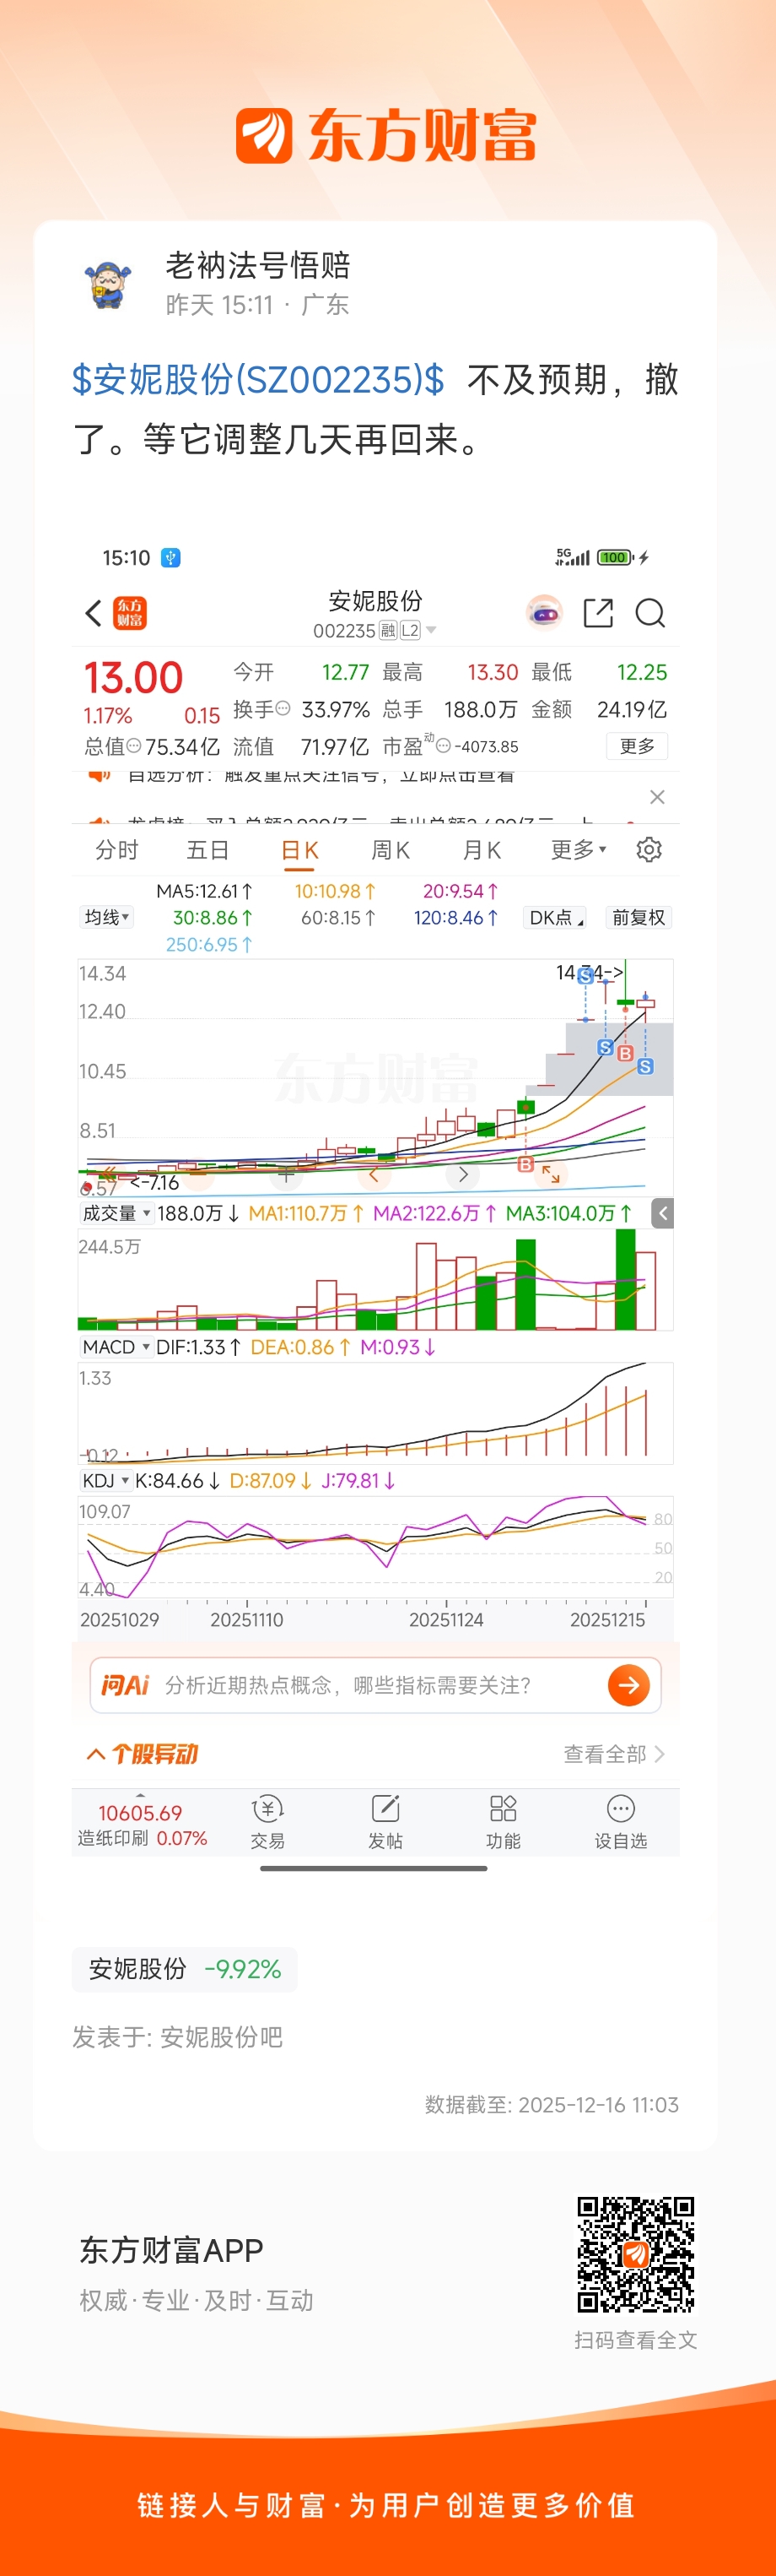Tap the date label 20251124
This screenshot has height=2576, width=776.
coord(446,1619)
